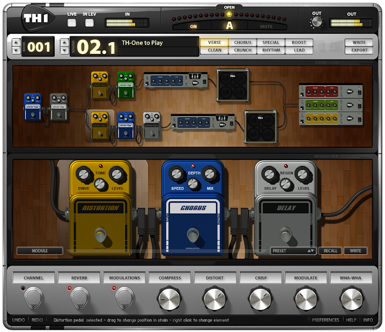385x332 pixels.
Task: Select the silver pedal in the lower branch
Action: 152,125
